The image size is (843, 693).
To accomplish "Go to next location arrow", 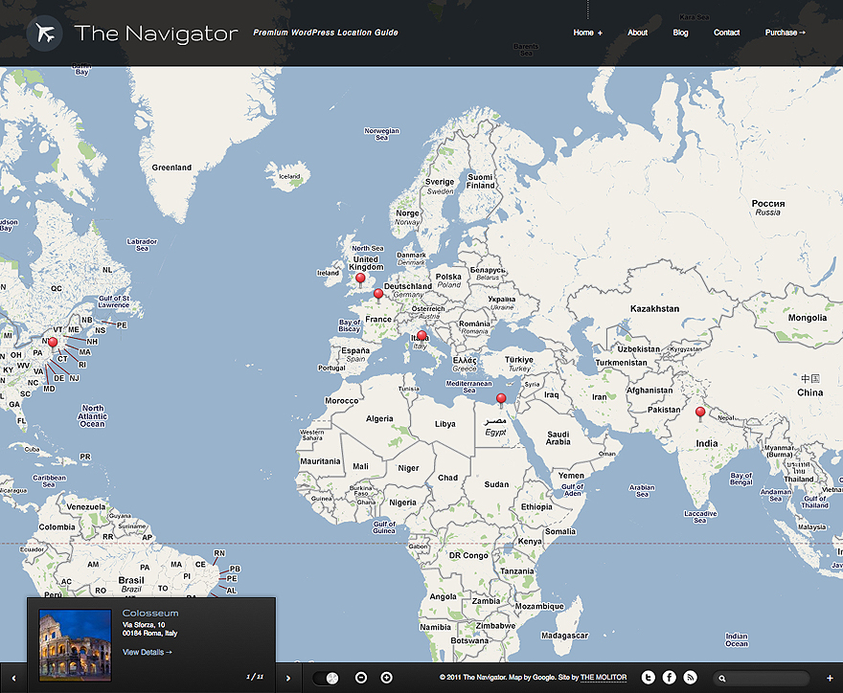I will (x=288, y=678).
